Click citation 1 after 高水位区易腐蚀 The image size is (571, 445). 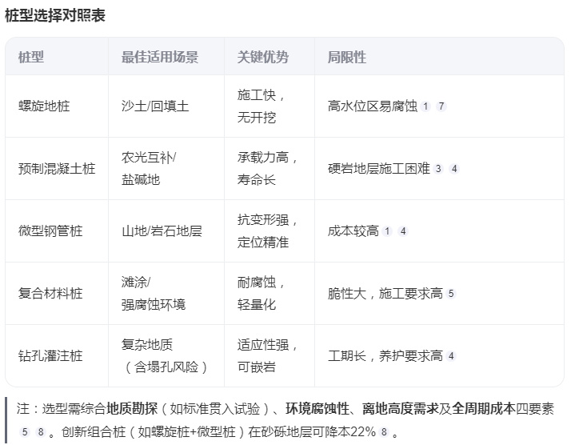[x=426, y=106]
